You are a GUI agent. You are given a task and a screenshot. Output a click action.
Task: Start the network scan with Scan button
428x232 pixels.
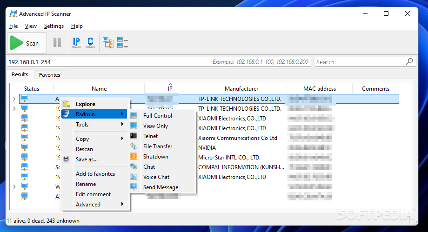pos(27,43)
